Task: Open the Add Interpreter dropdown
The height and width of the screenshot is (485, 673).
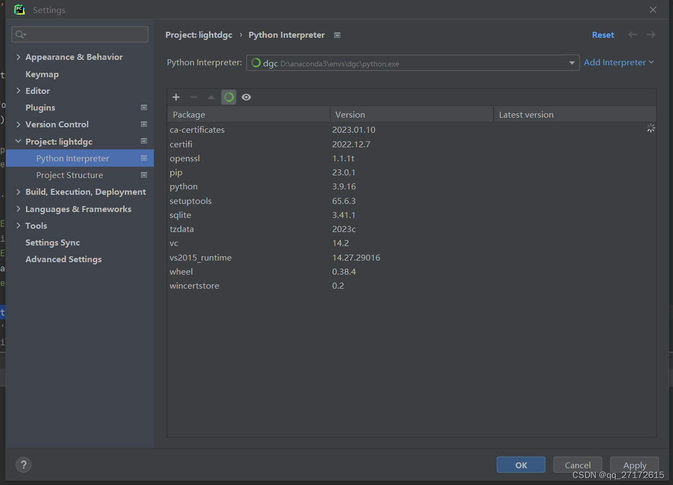Action: [x=618, y=63]
